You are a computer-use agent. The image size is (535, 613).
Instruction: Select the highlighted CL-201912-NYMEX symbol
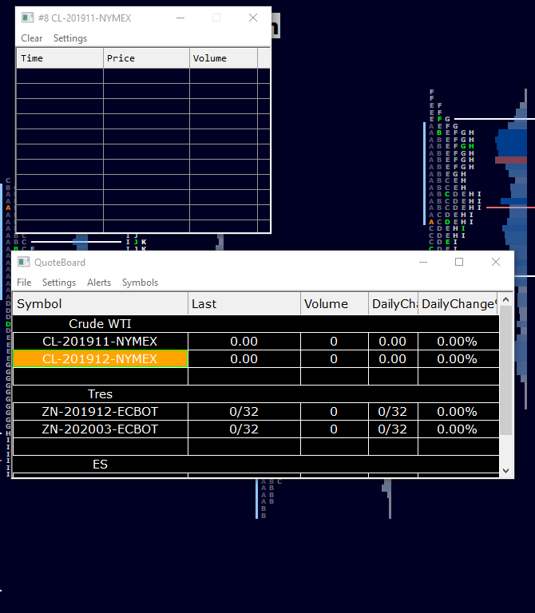[x=101, y=359]
